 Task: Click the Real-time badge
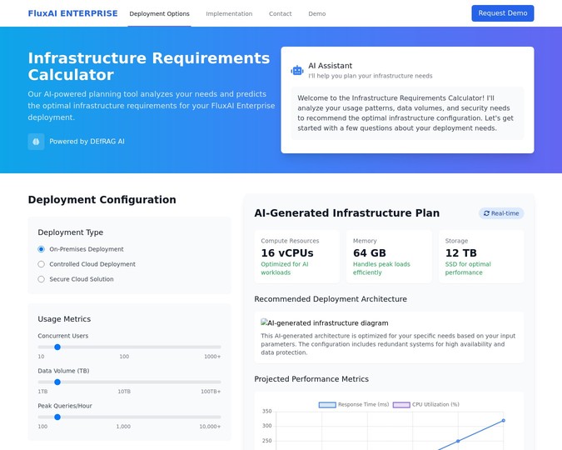[x=501, y=213]
